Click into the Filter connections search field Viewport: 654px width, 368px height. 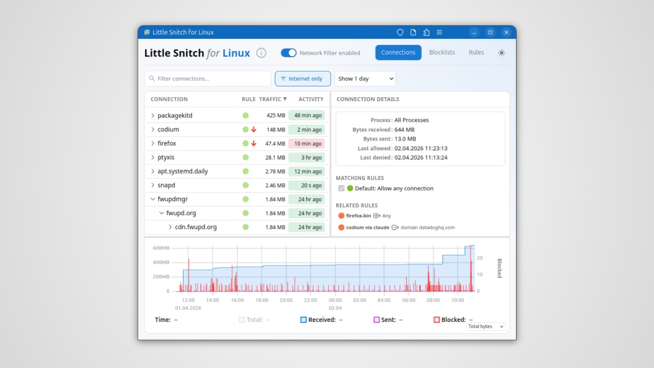208,79
